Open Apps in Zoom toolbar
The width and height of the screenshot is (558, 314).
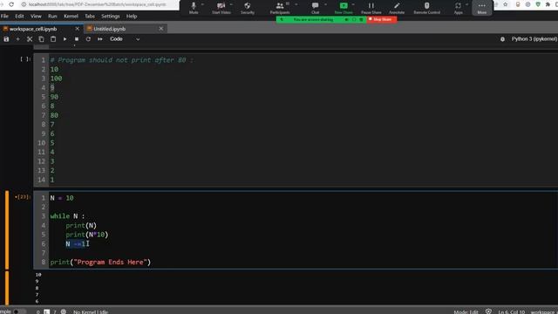click(458, 8)
